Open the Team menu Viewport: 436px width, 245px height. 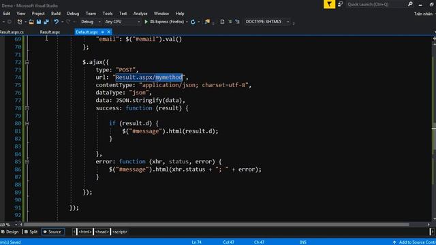(x=91, y=14)
